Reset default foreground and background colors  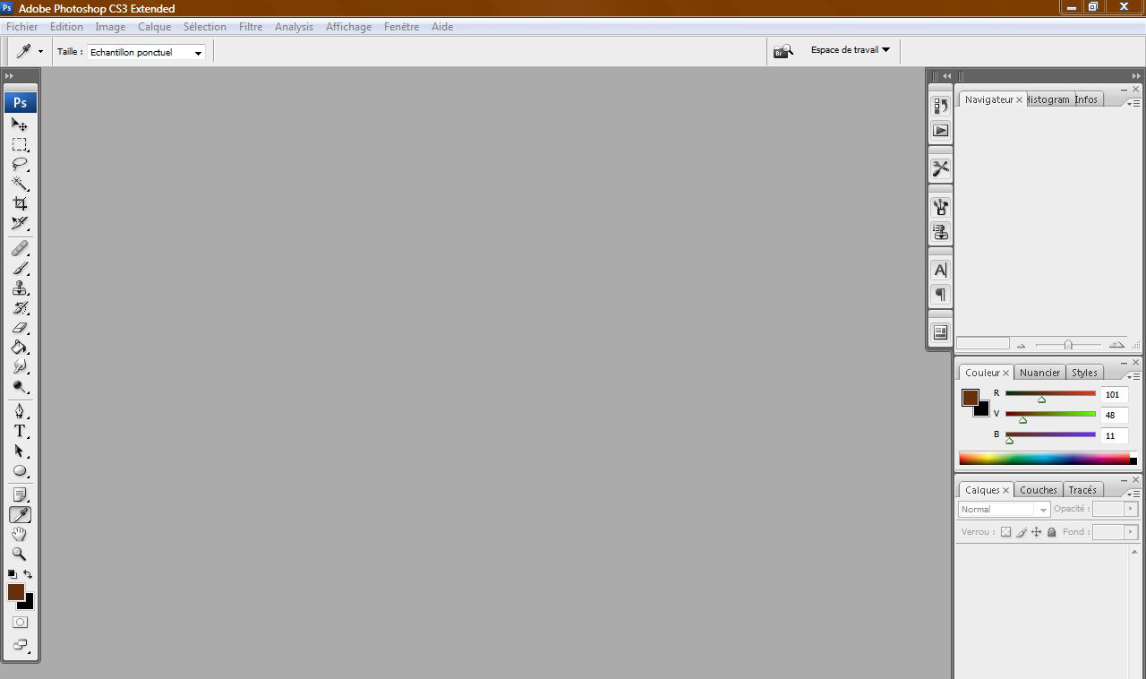click(13, 574)
